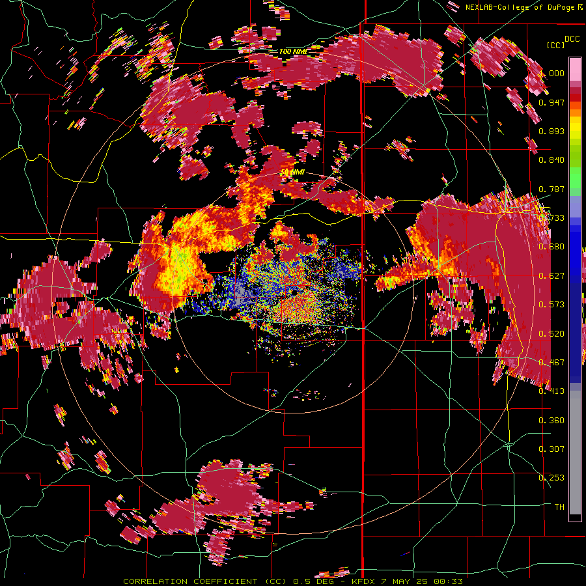Select the 0.840 legend value
Screen dimensions: 586x586
point(551,160)
